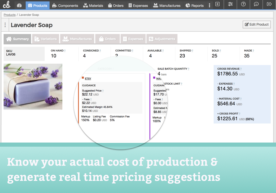276x193 pixels.
Task: Switch to the Variations tab
Action: 46,39
